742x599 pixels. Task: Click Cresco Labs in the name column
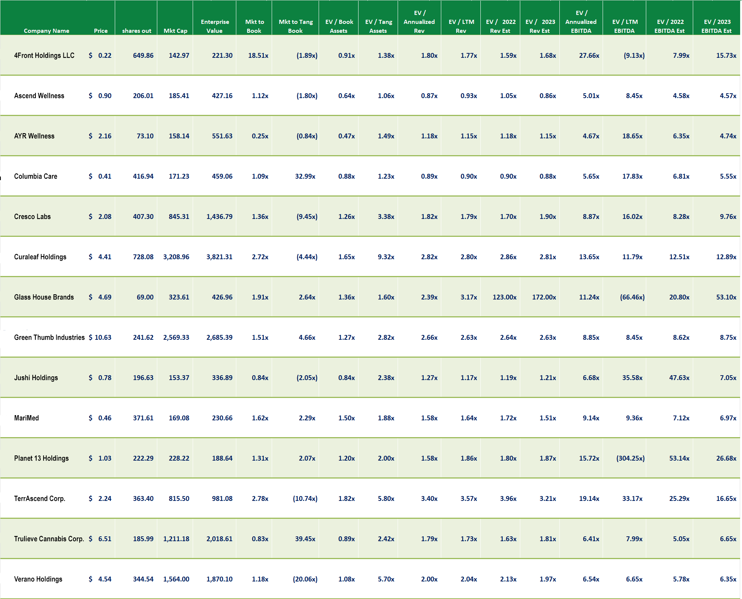[x=32, y=217]
